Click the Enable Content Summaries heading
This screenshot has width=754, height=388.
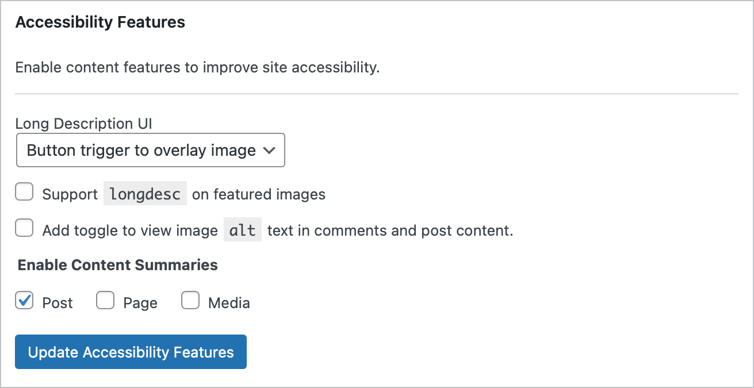tap(117, 265)
